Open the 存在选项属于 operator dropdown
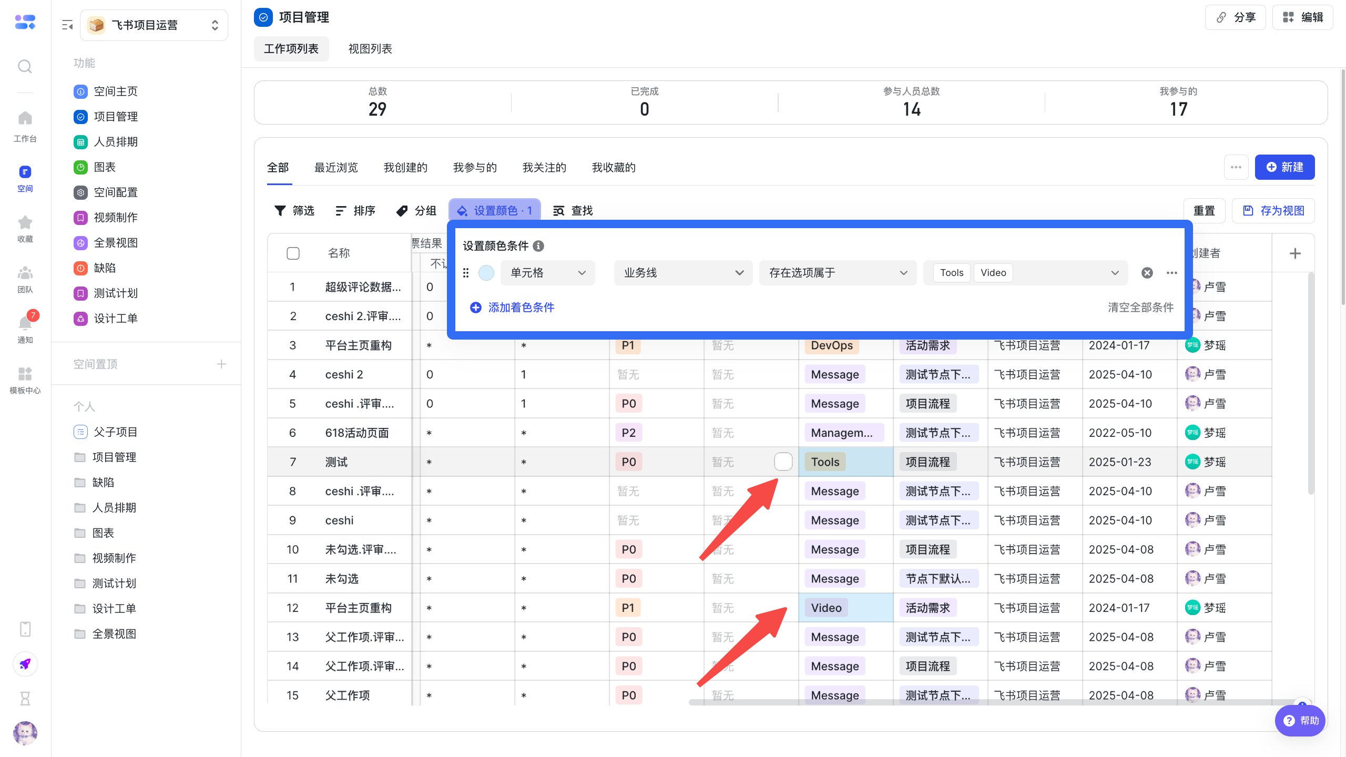The width and height of the screenshot is (1346, 757). point(838,273)
